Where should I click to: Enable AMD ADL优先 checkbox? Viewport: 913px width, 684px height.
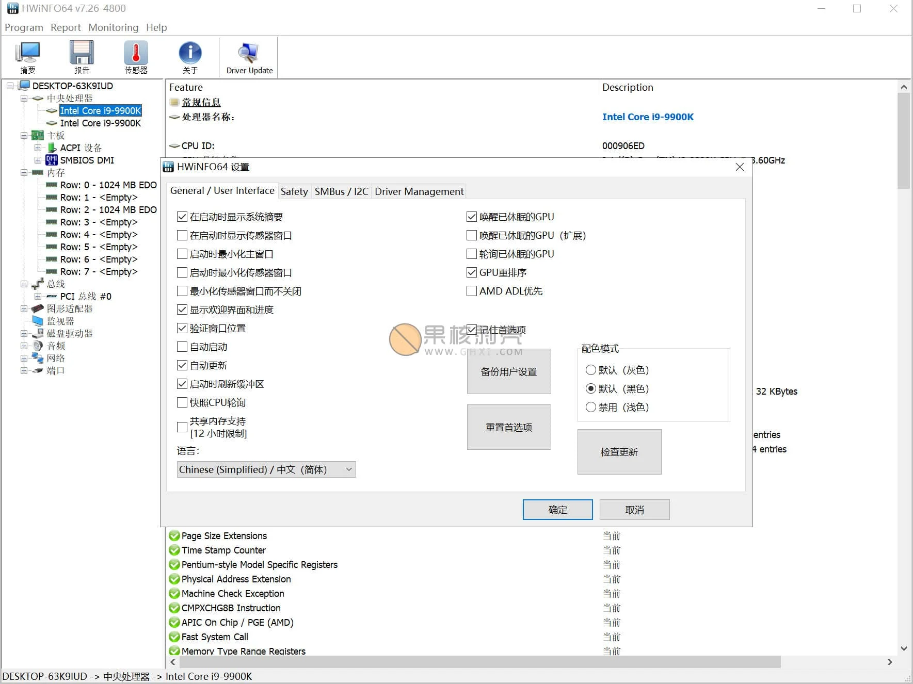pyautogui.click(x=471, y=291)
